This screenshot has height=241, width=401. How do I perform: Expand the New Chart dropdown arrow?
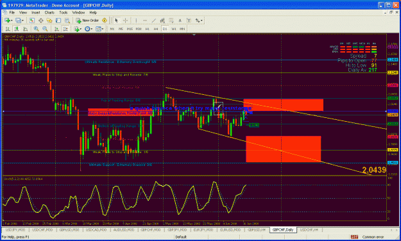pos(12,21)
